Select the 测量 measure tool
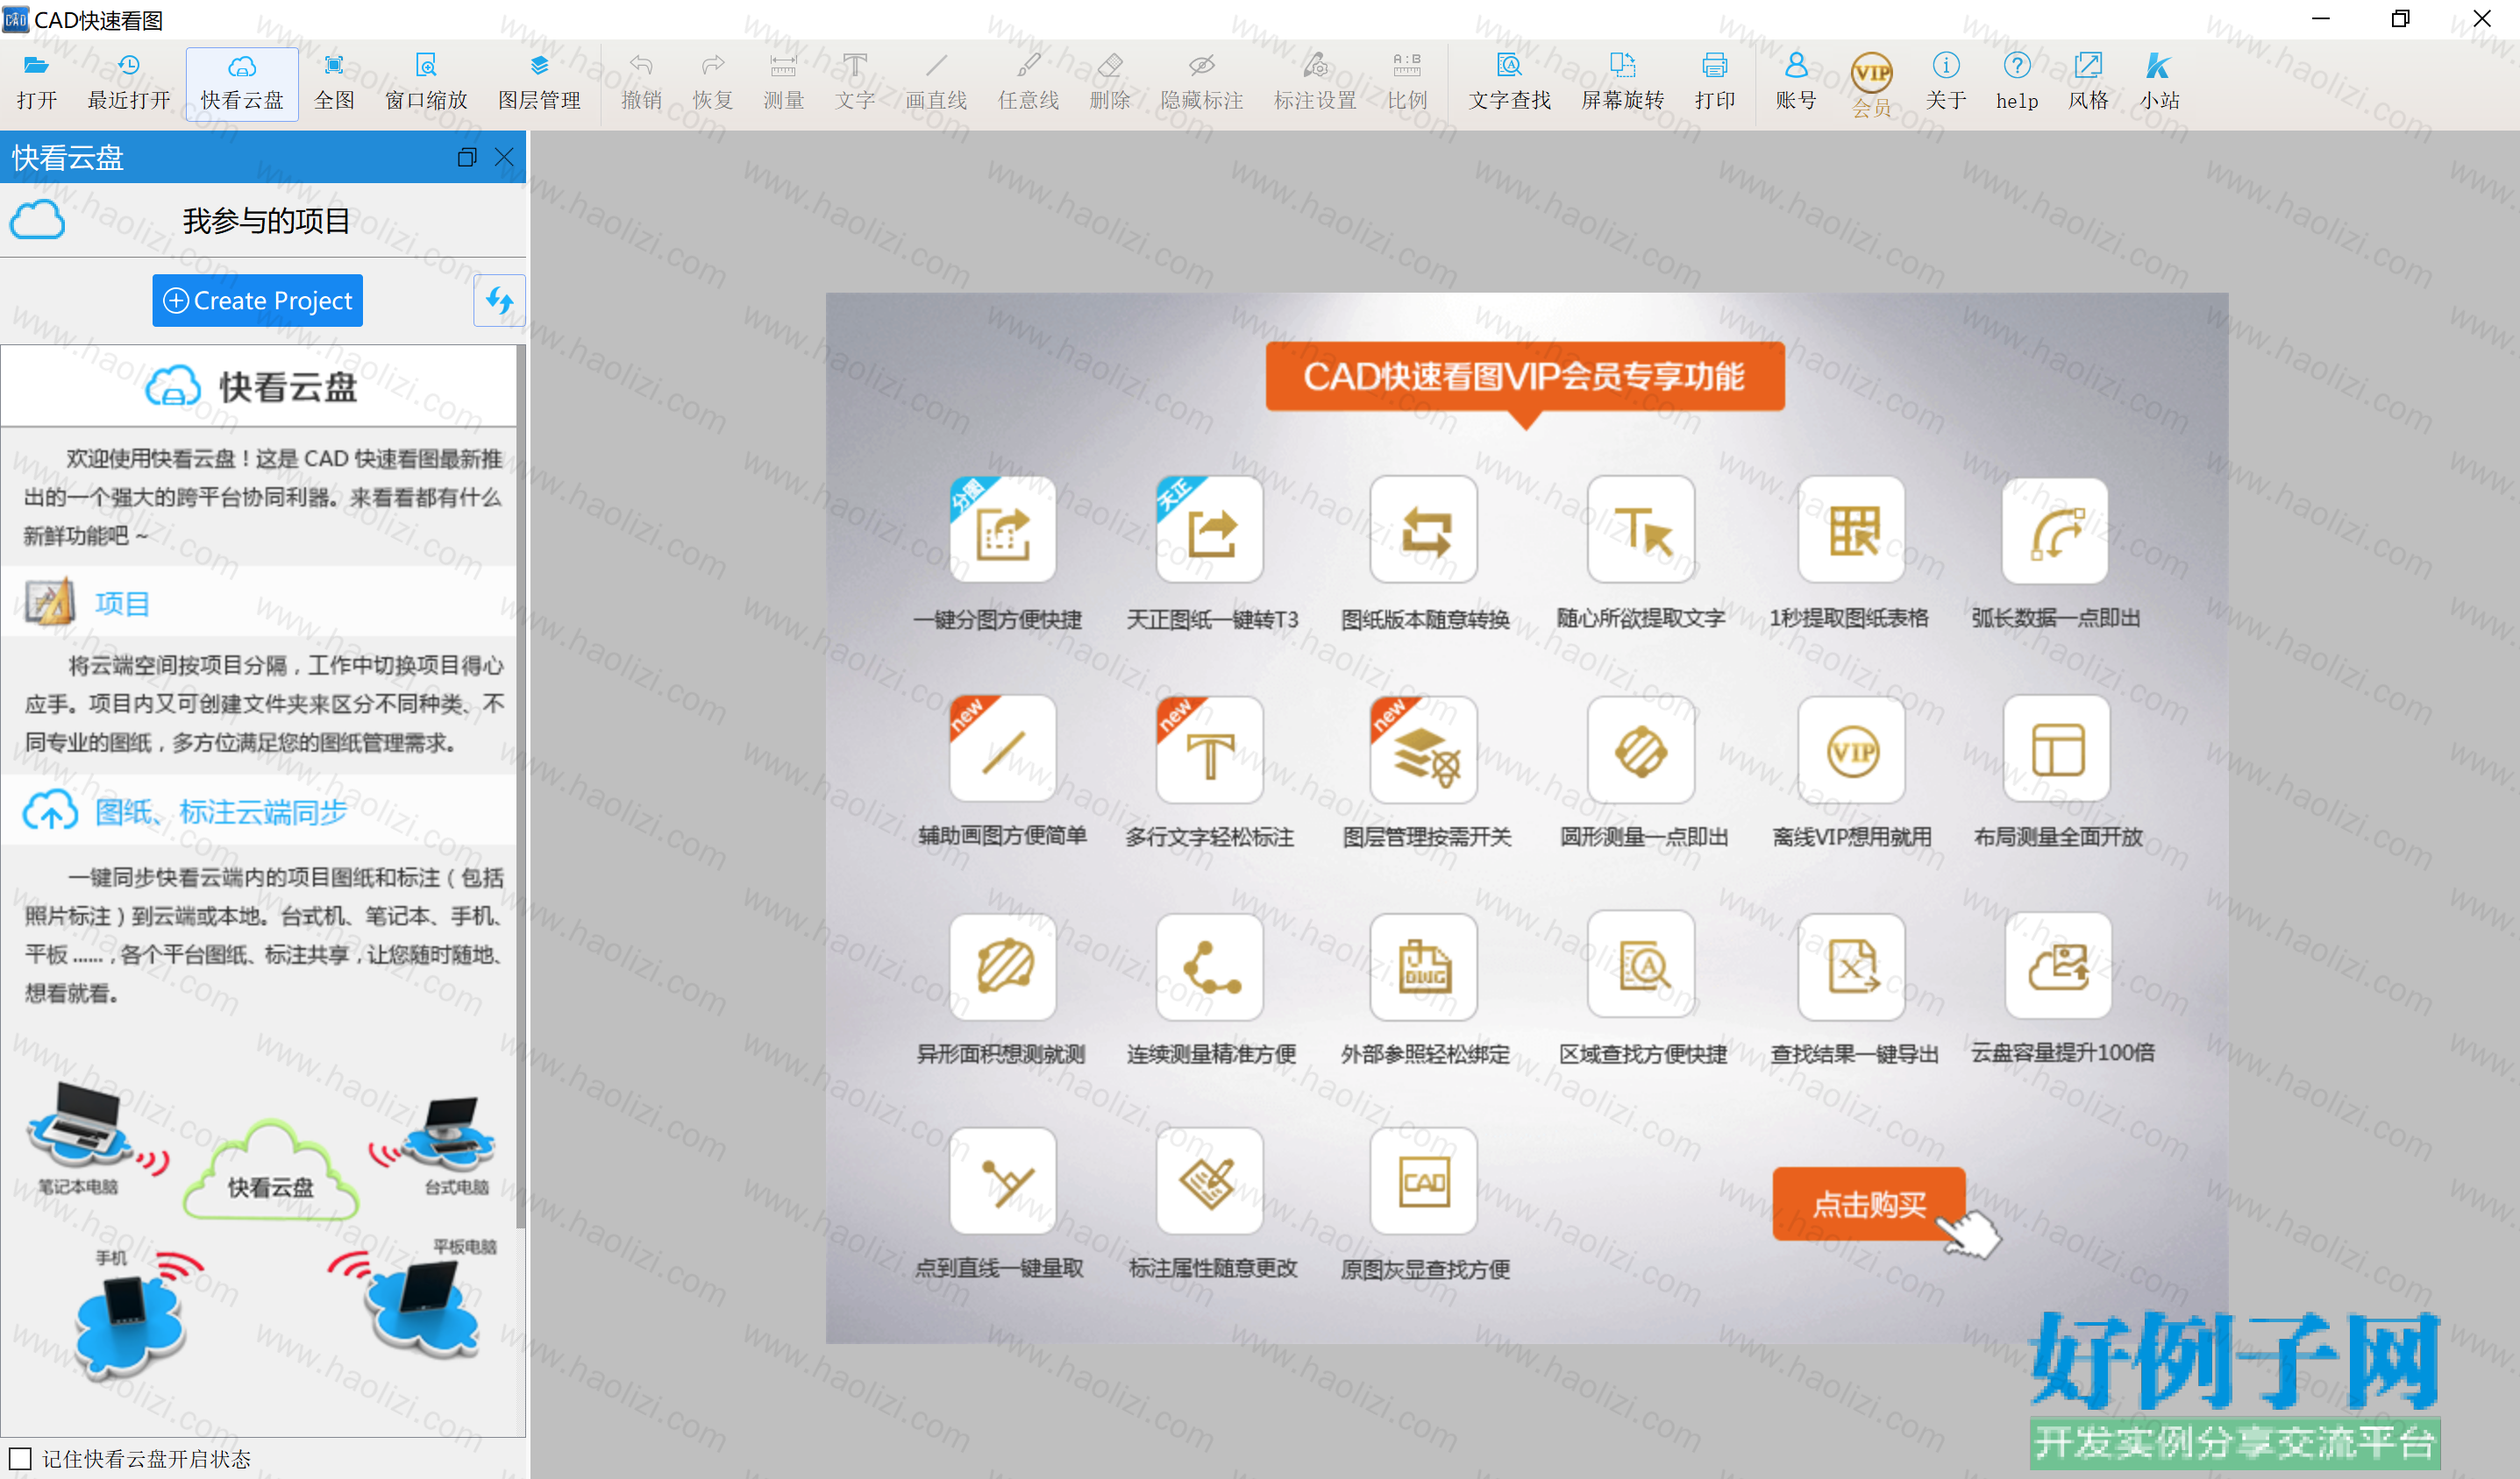Viewport: 2520px width, 1479px height. (x=783, y=82)
